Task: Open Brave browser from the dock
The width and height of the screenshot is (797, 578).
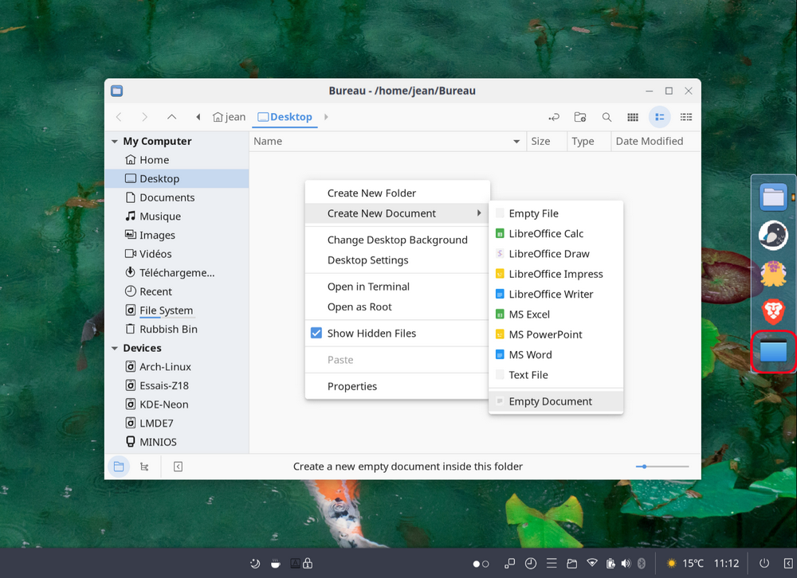Action: pyautogui.click(x=773, y=311)
